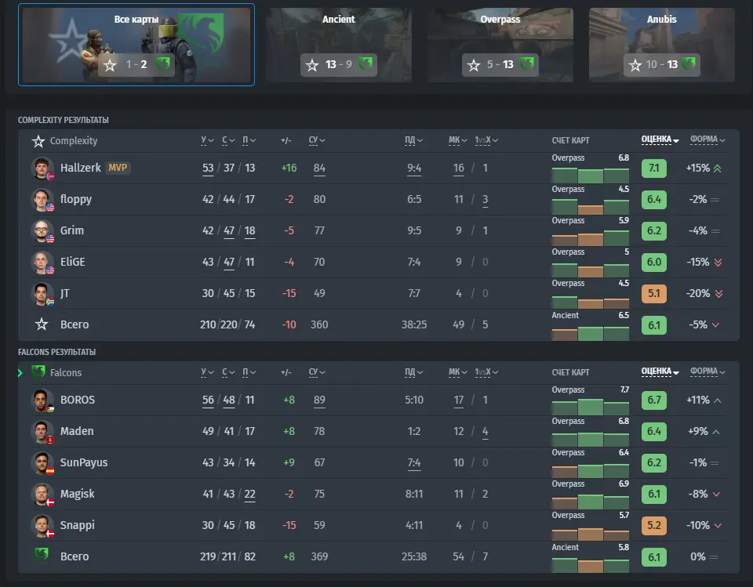Viewport: 753px width, 587px height.
Task: Select SunPayus's profile picture
Action: point(42,462)
